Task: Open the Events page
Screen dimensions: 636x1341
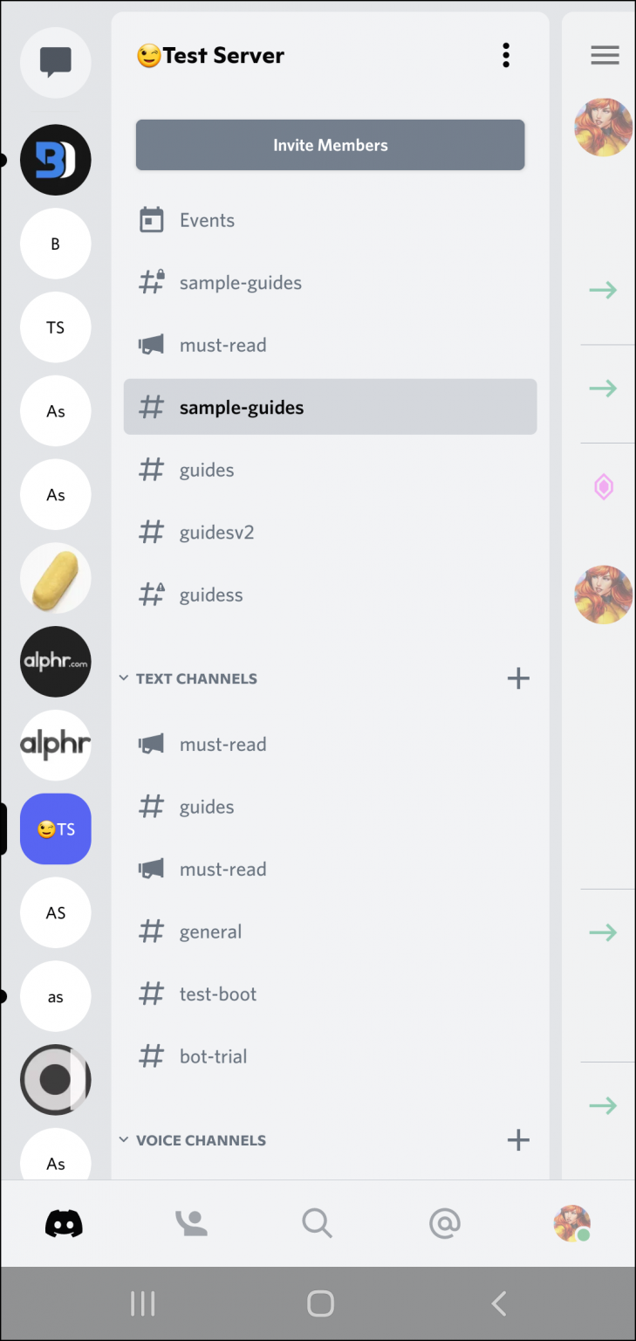Action: pyautogui.click(x=207, y=219)
